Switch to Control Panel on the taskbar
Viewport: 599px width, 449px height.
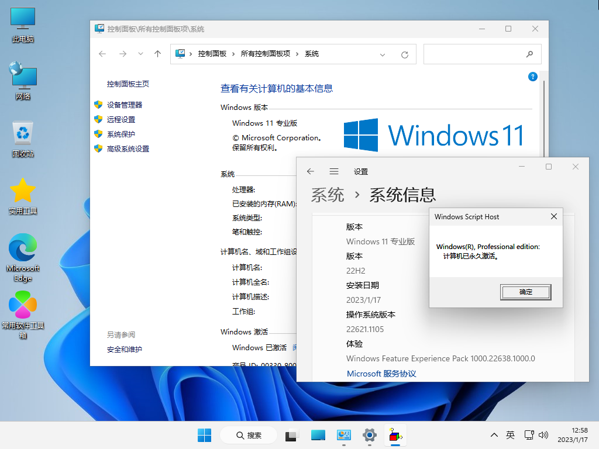(344, 435)
